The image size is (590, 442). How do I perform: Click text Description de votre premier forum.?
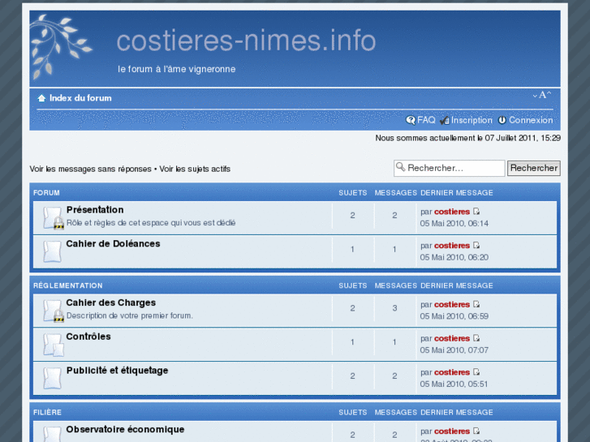click(129, 315)
